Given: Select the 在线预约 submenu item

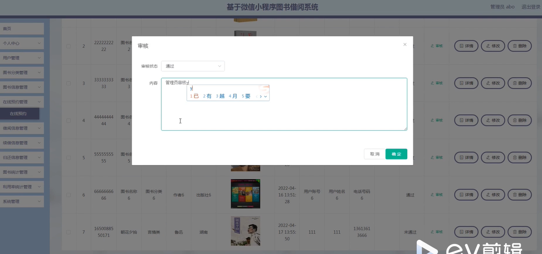Looking at the screenshot, I should point(19,113).
